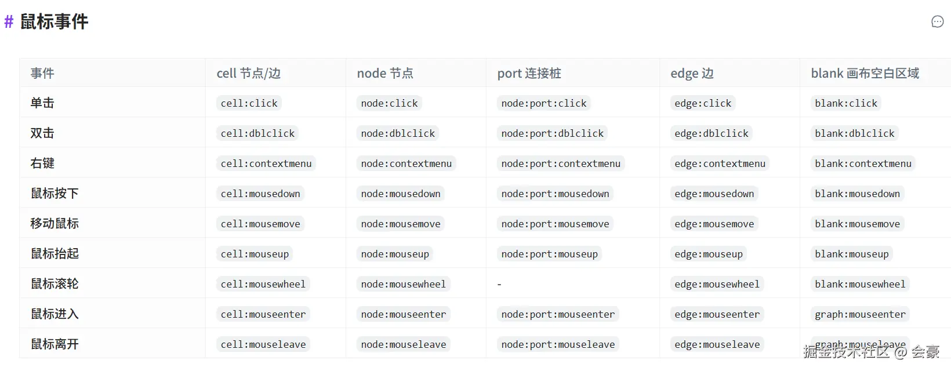Click the 事件 column header
The height and width of the screenshot is (371, 951).
(42, 73)
